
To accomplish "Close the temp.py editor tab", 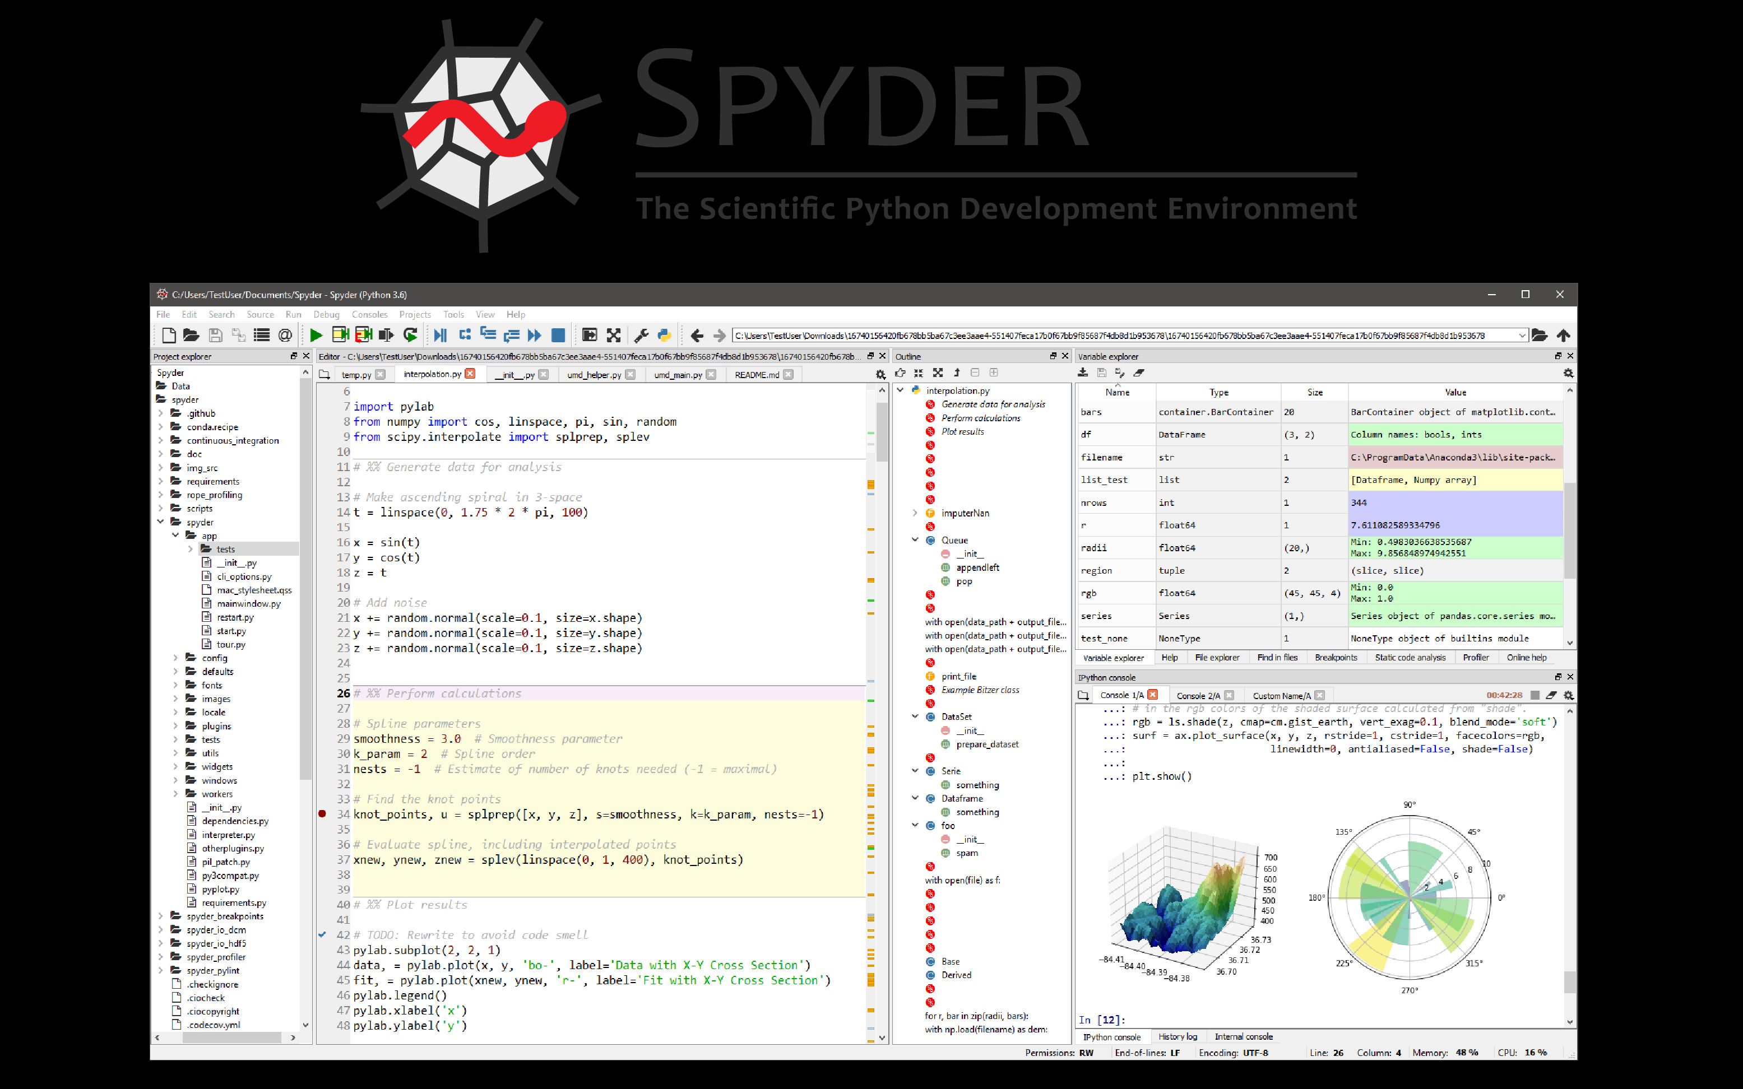I will coord(381,375).
